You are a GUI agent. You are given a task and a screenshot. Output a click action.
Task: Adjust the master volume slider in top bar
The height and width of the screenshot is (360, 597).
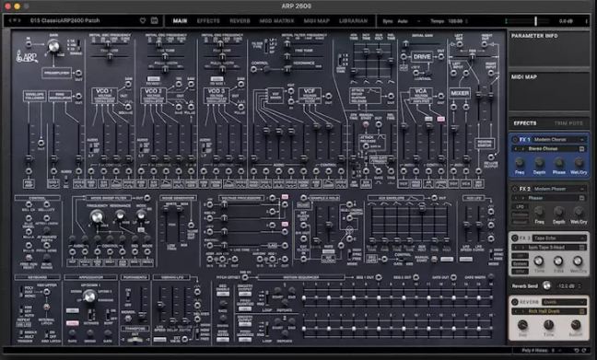[535, 21]
